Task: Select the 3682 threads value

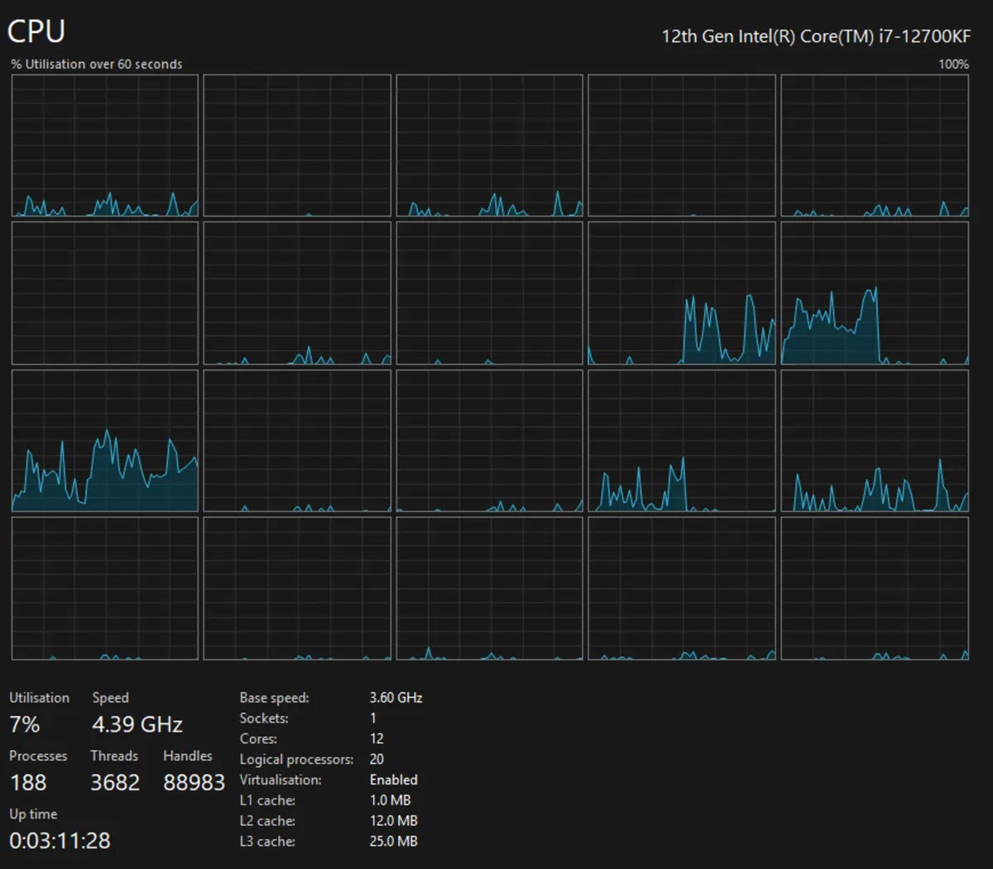Action: [x=115, y=782]
